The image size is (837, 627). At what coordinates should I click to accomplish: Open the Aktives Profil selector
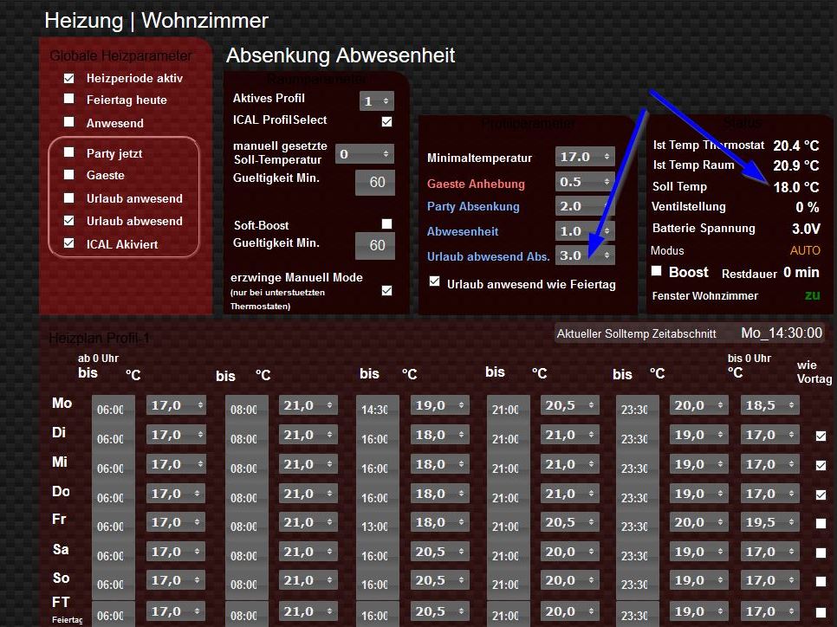pyautogui.click(x=377, y=100)
